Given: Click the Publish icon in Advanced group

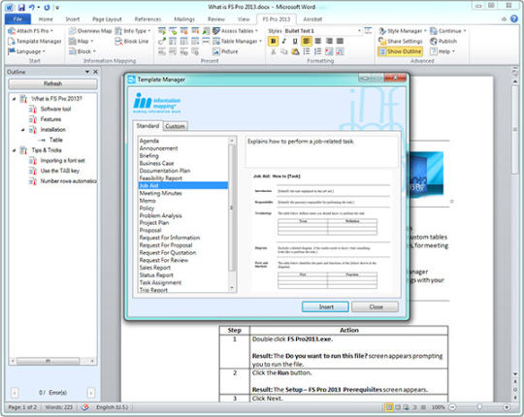Looking at the screenshot, I should tap(434, 41).
